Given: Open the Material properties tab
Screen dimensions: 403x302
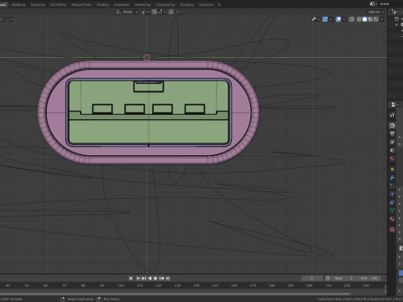Looking at the screenshot, I should click(x=392, y=219).
